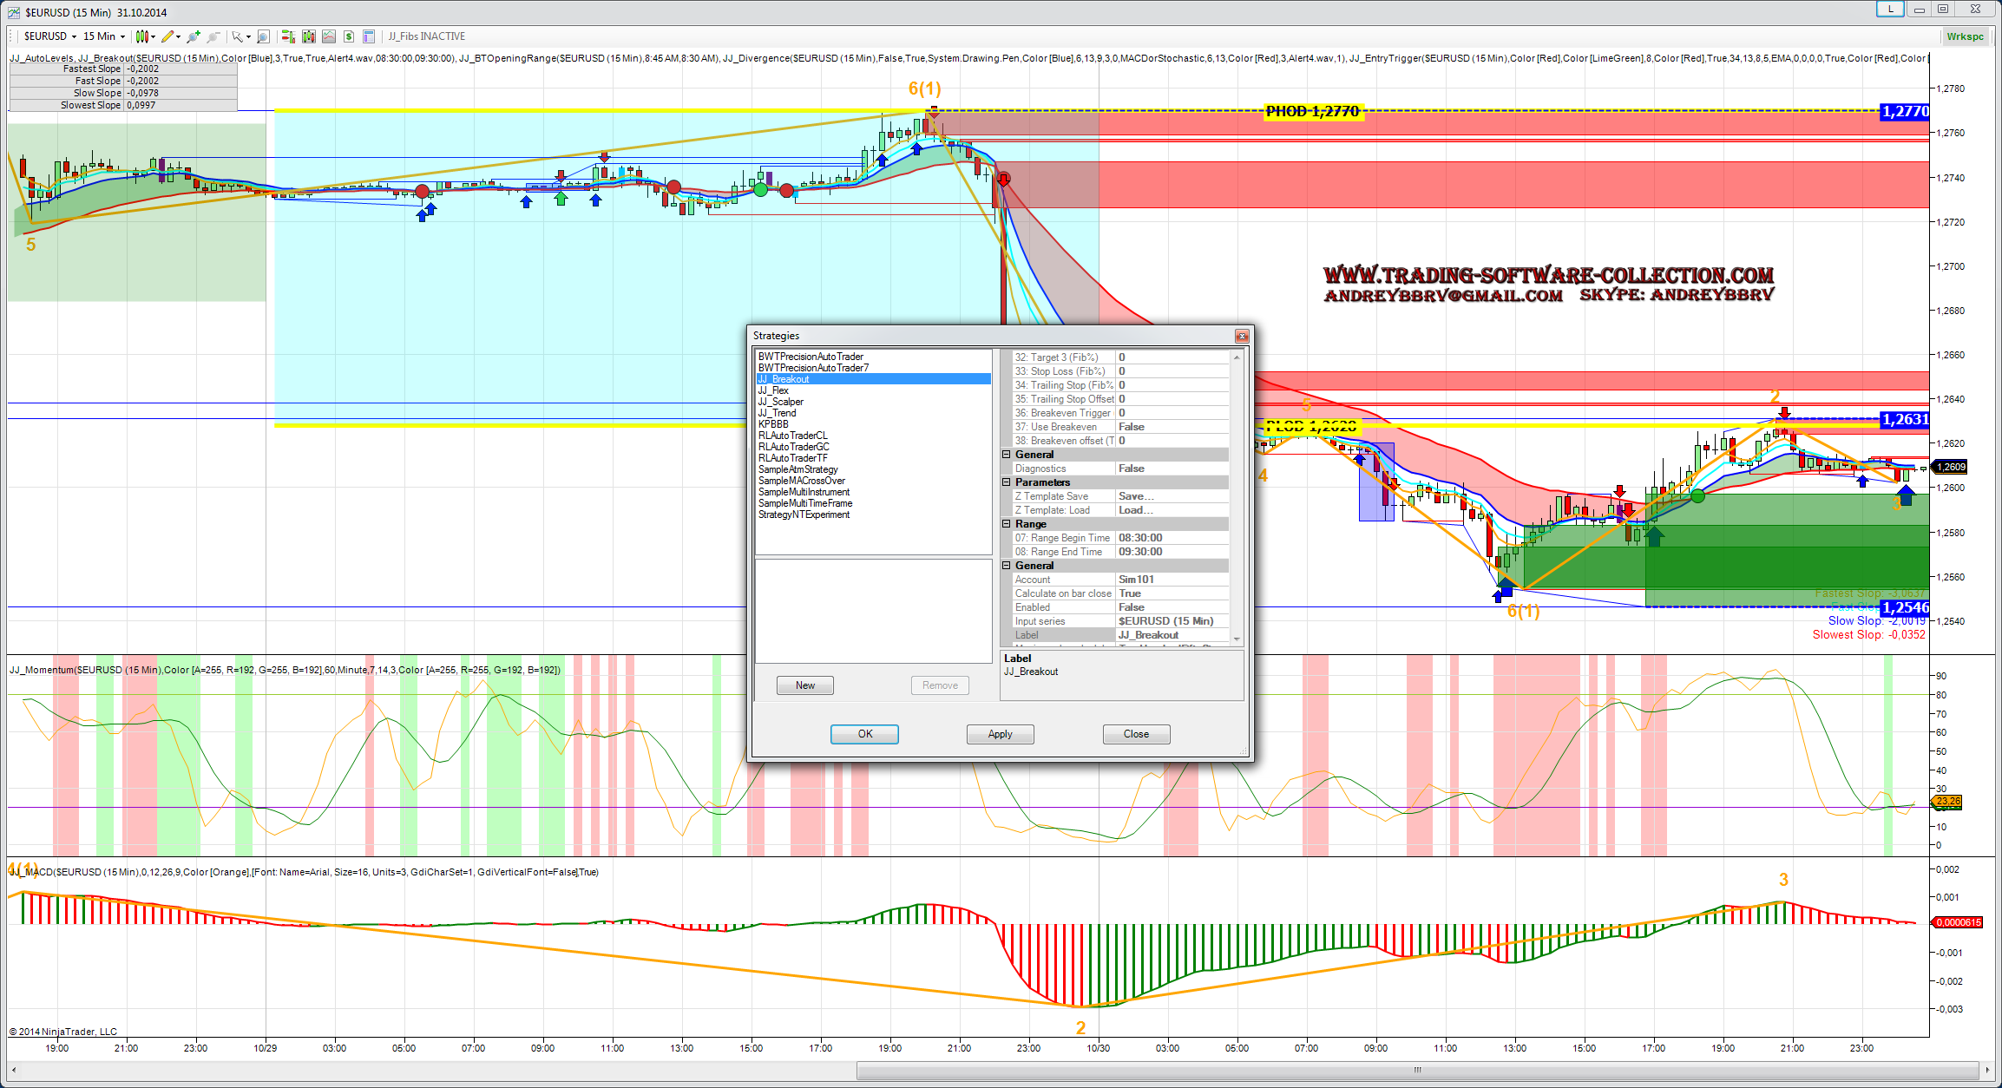Image resolution: width=2002 pixels, height=1088 pixels.
Task: Click the Apply button
Action: pyautogui.click(x=1000, y=734)
